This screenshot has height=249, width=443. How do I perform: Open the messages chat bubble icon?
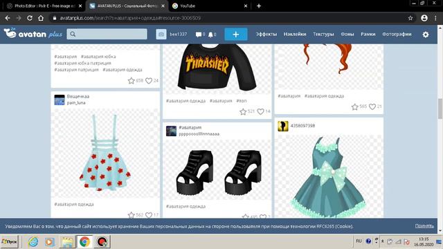pos(199,35)
